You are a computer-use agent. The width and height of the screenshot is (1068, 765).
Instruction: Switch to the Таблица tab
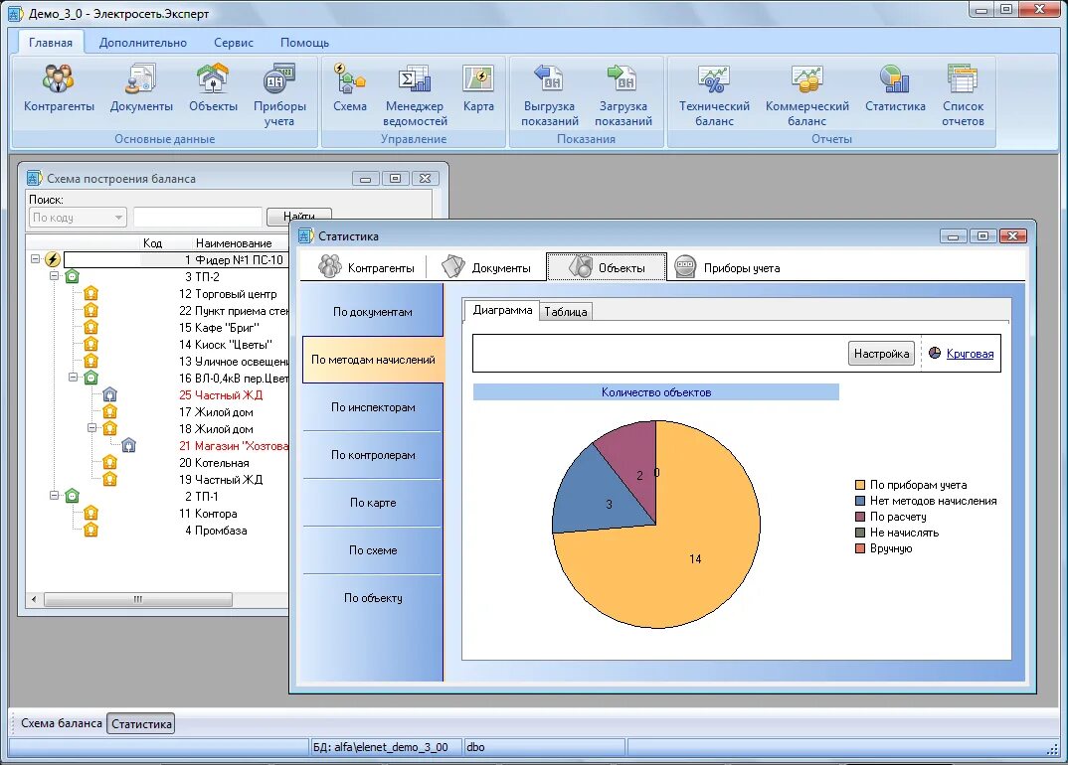tap(566, 312)
